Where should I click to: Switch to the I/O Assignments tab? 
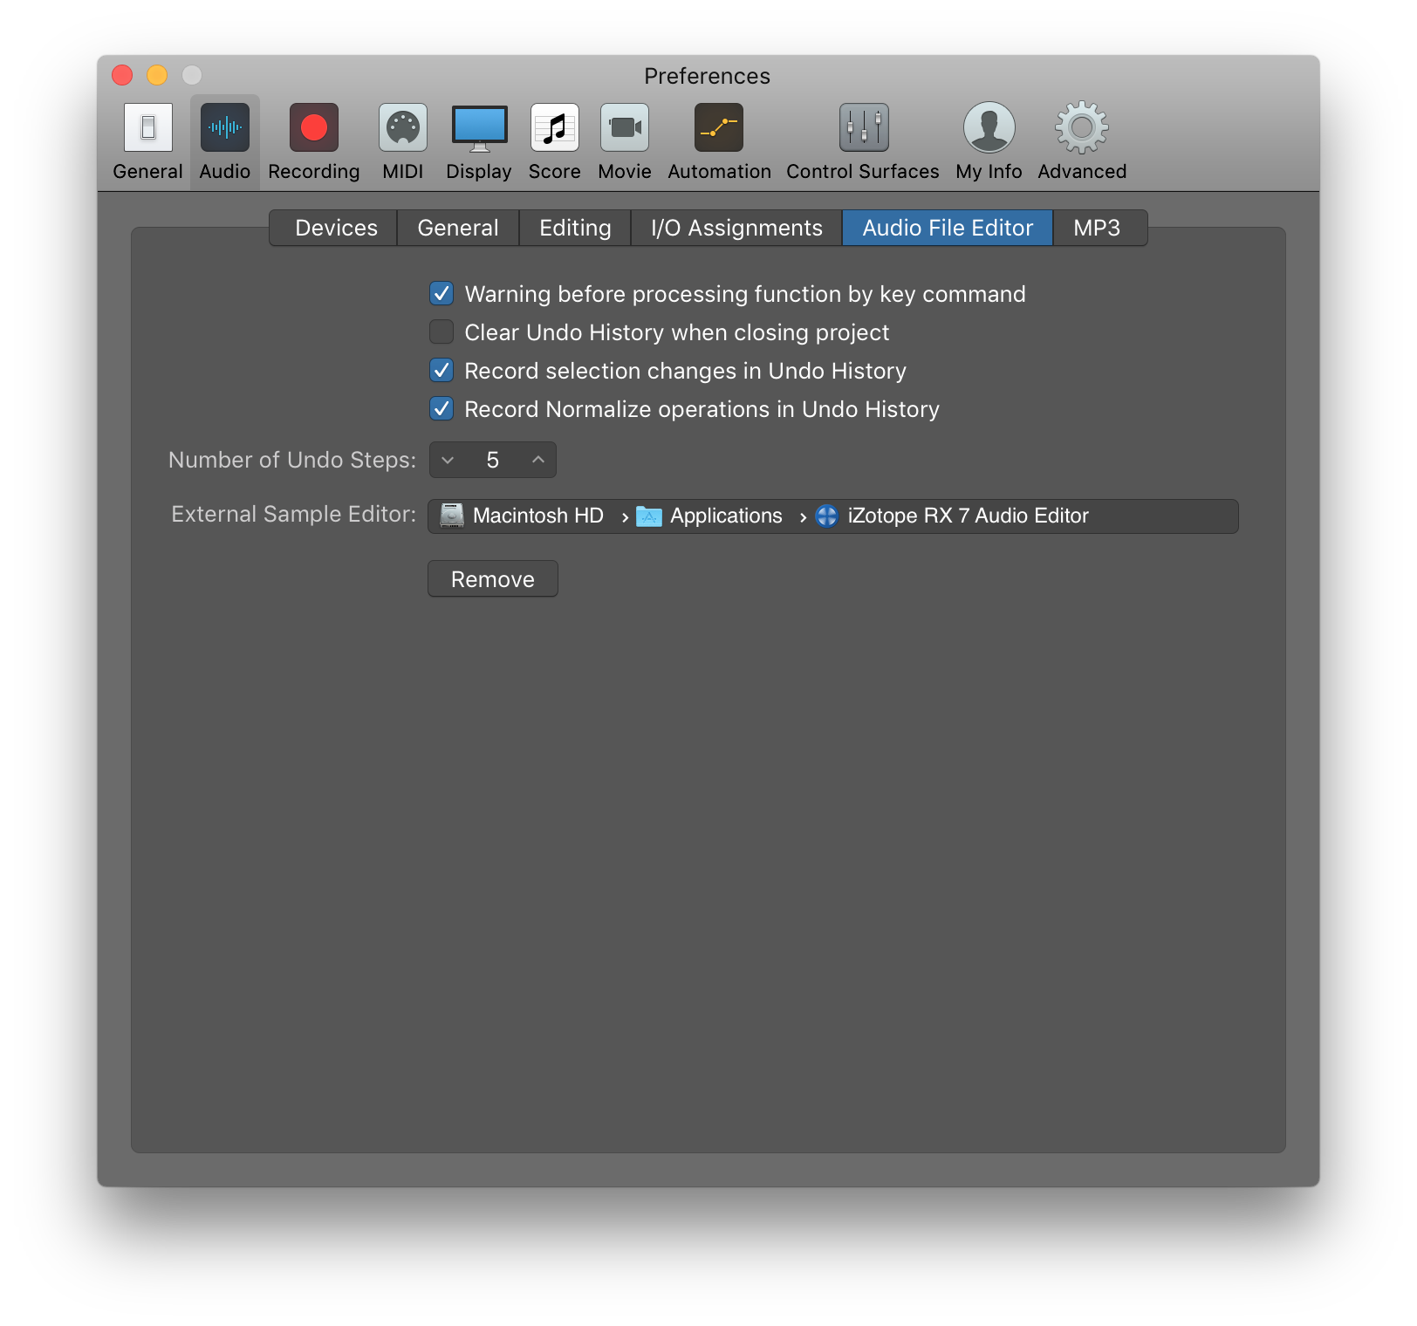736,228
